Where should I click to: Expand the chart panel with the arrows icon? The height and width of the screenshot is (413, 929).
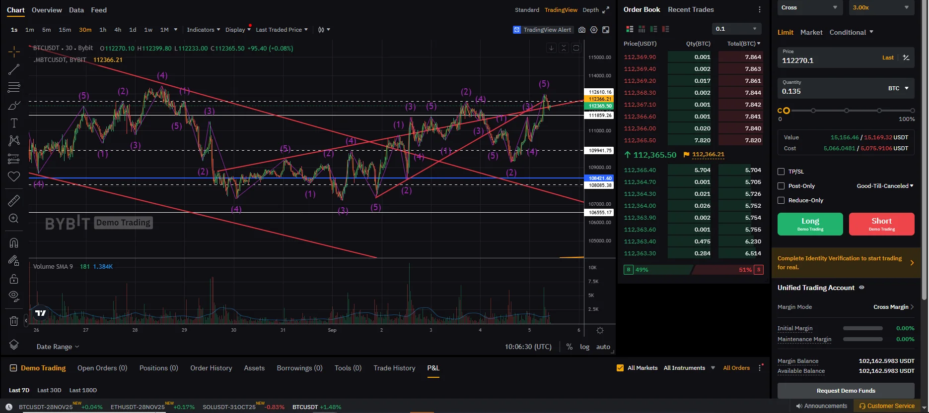click(x=606, y=10)
